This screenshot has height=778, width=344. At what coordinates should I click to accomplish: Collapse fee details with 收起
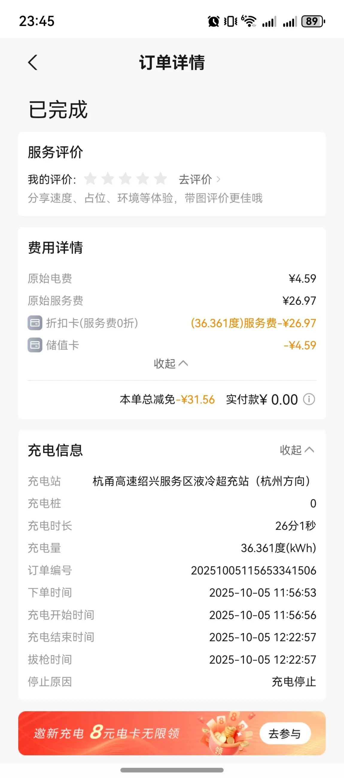(x=171, y=363)
